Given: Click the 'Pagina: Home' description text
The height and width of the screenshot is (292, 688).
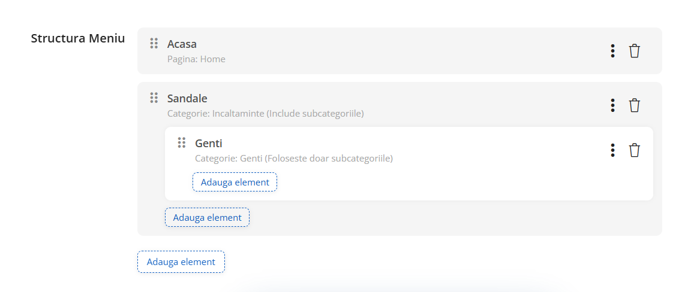Looking at the screenshot, I should click(x=196, y=59).
